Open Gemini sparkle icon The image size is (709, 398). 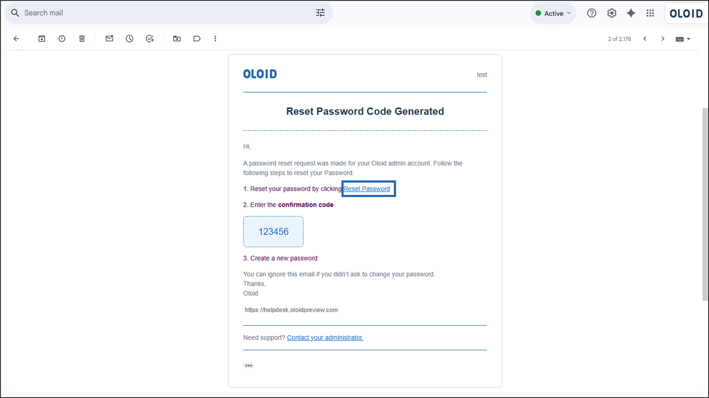631,13
